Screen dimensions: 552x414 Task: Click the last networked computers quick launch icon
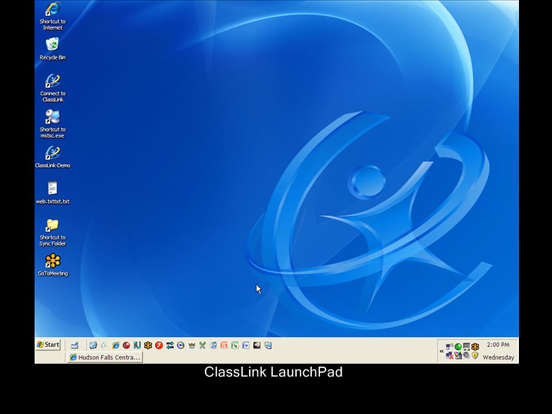tap(268, 346)
